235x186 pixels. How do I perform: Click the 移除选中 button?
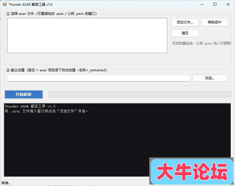pos(215,22)
